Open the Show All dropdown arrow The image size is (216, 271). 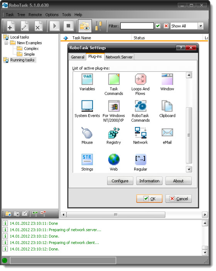pos(201,26)
